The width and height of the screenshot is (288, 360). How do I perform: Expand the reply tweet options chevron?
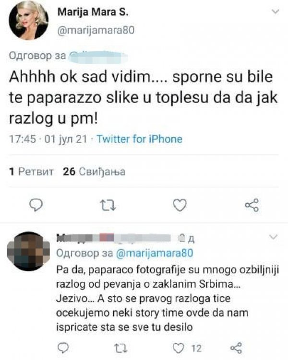tap(274, 238)
